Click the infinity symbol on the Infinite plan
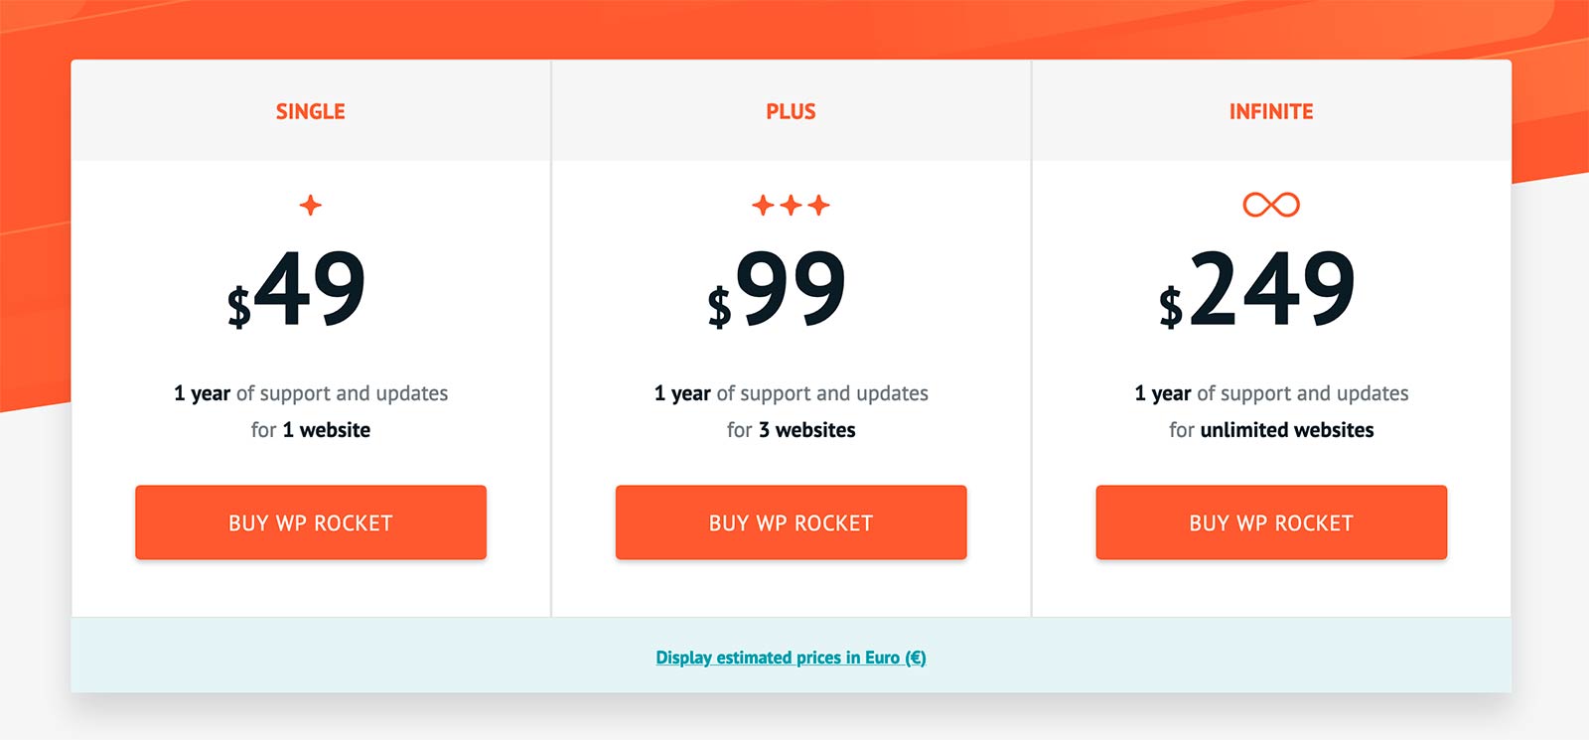 click(1271, 206)
